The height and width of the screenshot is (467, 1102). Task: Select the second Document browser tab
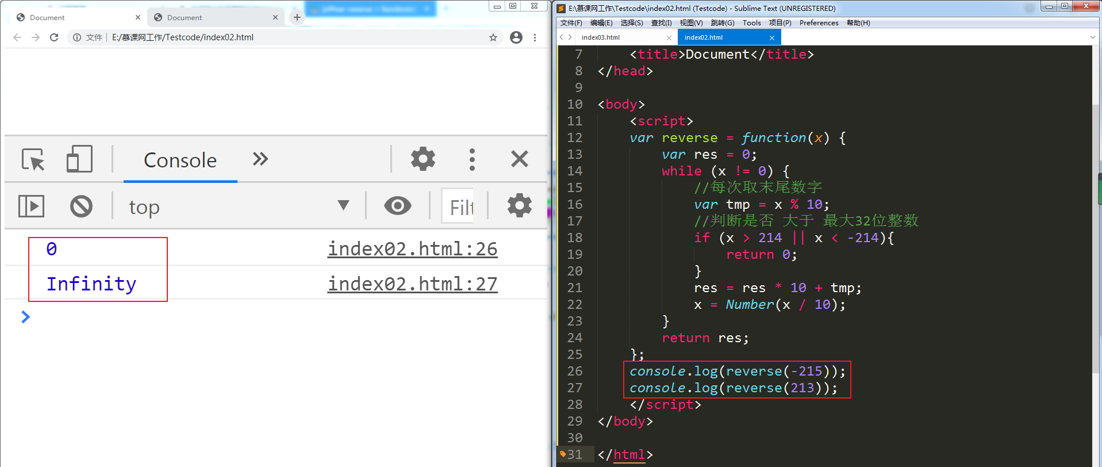(x=216, y=17)
